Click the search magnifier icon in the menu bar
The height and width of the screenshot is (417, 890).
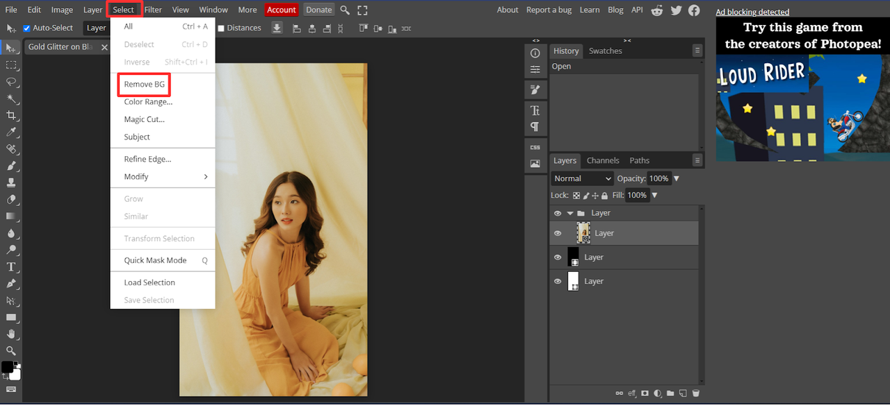click(345, 10)
